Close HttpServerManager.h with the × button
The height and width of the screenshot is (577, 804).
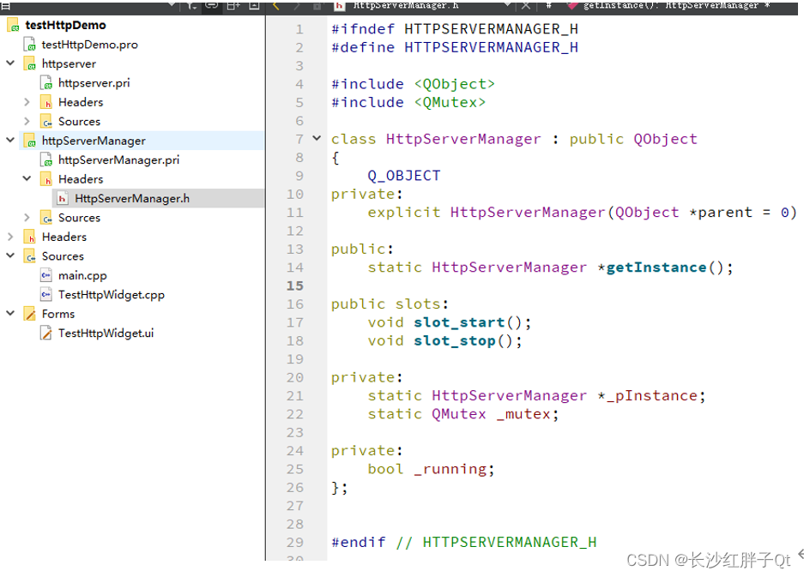click(x=524, y=7)
